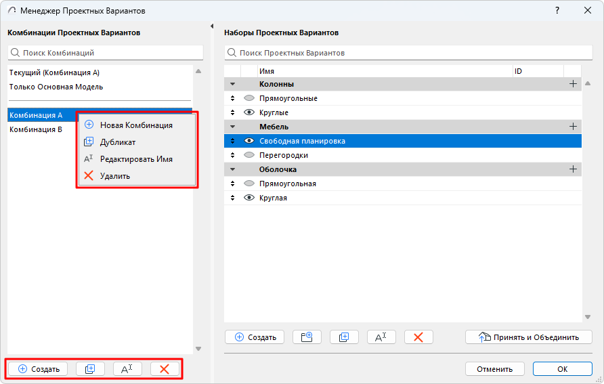Show the Прямоугольные columns option via its eye icon
This screenshot has width=604, height=384.
249,98
